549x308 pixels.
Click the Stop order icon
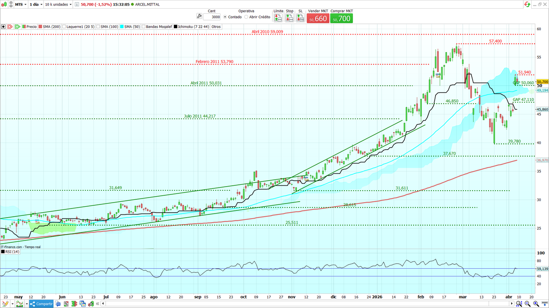pyautogui.click(x=290, y=18)
